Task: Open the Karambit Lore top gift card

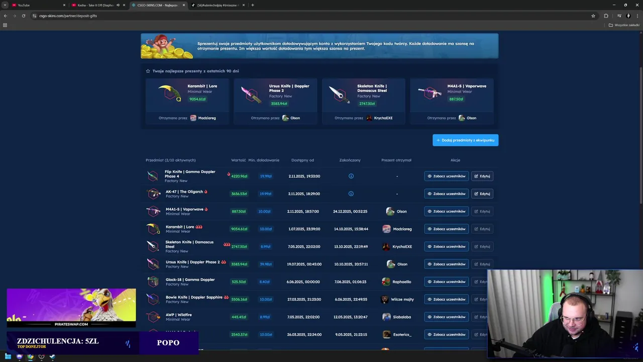Action: (x=187, y=101)
